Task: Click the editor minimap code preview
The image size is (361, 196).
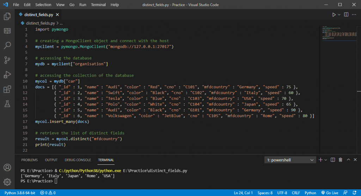Action: pos(339,34)
